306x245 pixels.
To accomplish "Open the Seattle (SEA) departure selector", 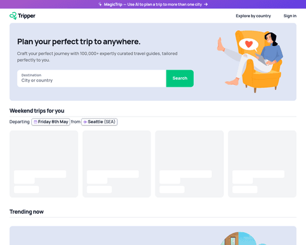I will [99, 122].
